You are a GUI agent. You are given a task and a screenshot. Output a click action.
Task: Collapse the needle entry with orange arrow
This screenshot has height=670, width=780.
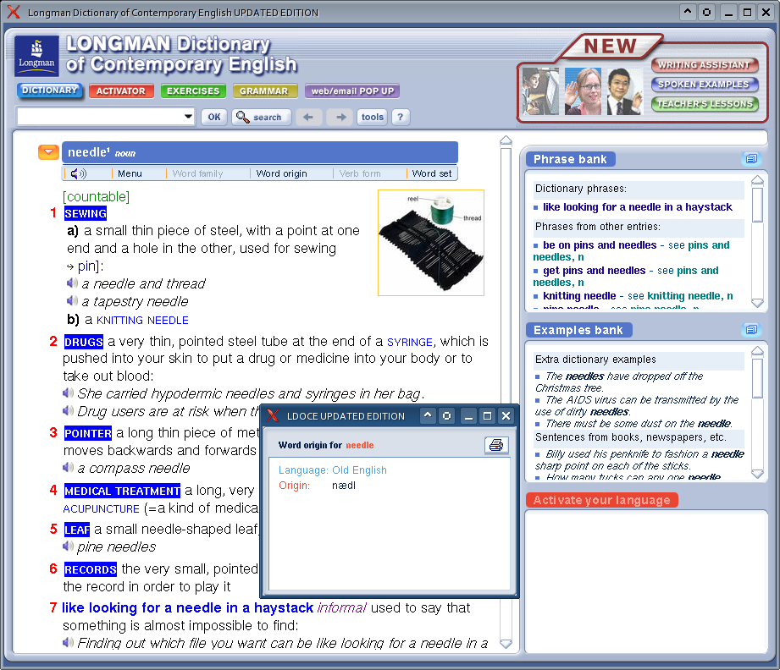tap(48, 152)
